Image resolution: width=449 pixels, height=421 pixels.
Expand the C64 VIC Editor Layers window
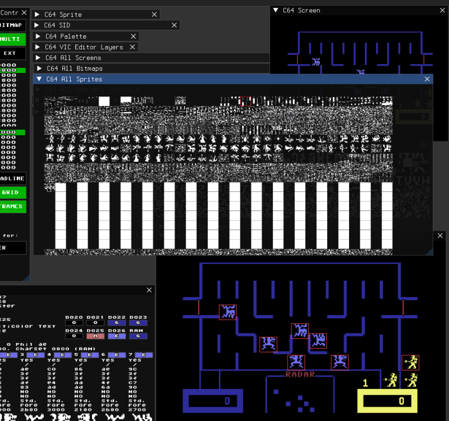click(x=38, y=47)
